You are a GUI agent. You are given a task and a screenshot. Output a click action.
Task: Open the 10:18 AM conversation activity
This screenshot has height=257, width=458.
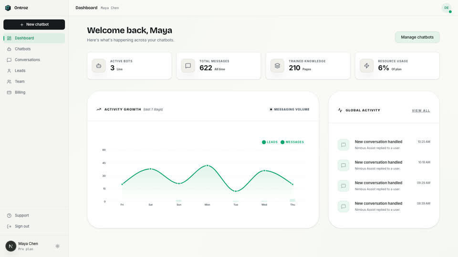point(384,165)
